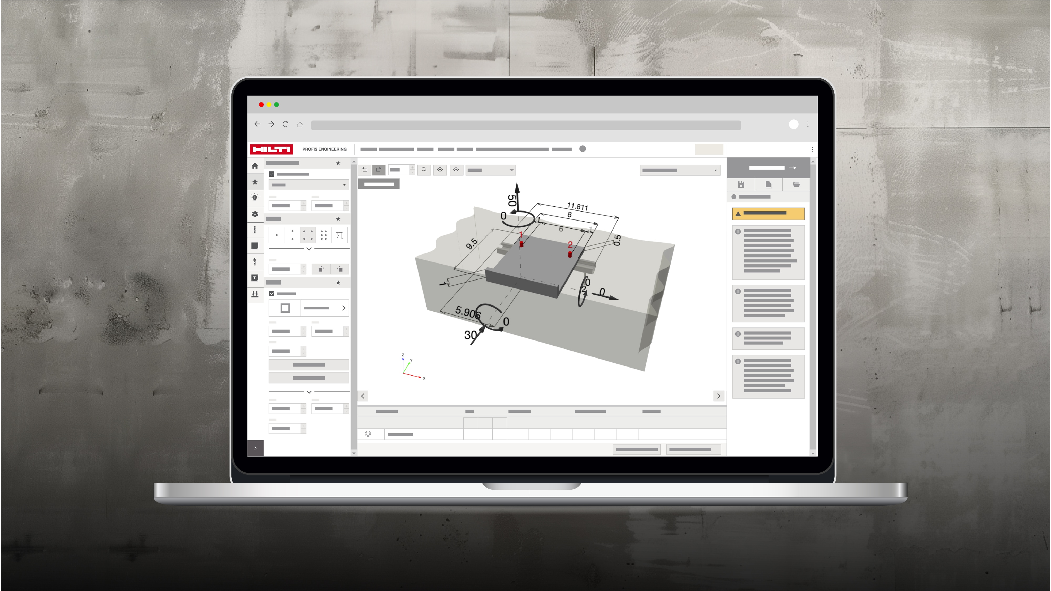Click the dark arrow button atop the right panel
This screenshot has width=1051, height=591.
[769, 168]
